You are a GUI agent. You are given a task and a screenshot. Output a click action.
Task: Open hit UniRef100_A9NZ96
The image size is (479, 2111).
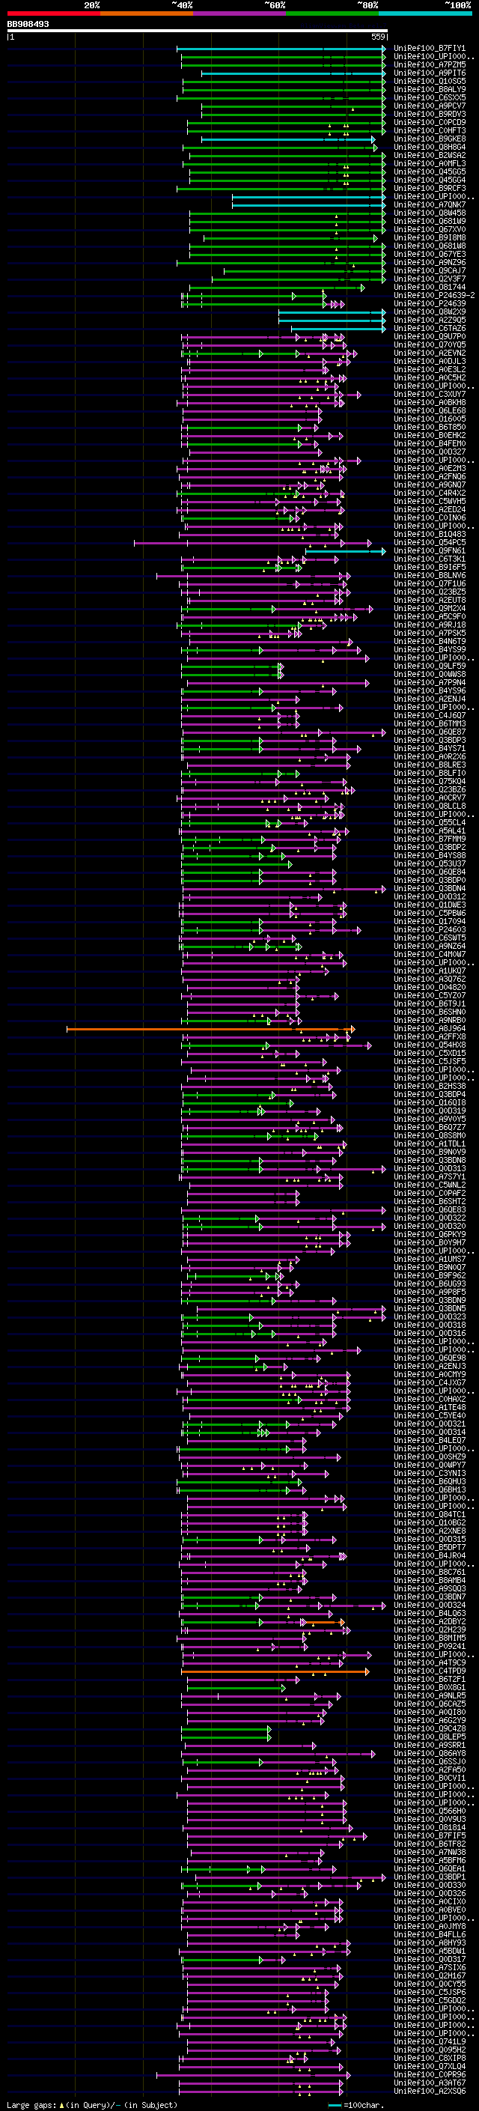tap(429, 263)
